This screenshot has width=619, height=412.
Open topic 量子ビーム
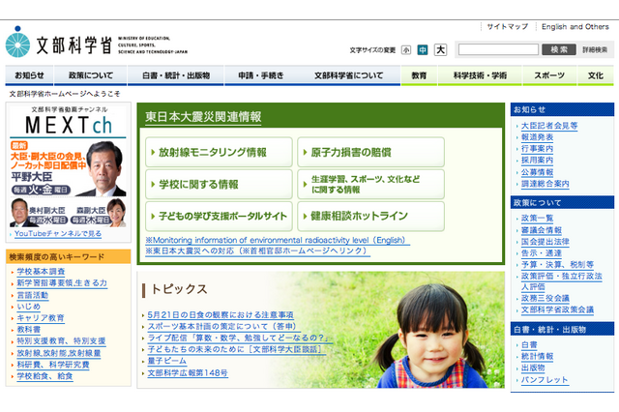166,361
